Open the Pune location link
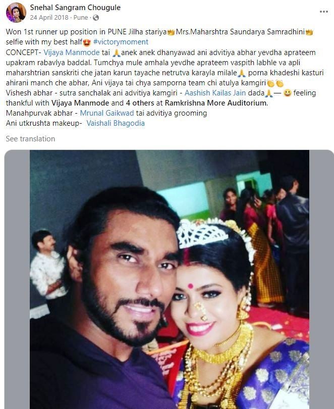The width and height of the screenshot is (334, 409). 81,18
